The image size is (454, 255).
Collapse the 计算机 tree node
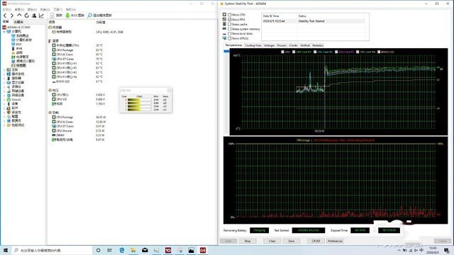click(4, 31)
